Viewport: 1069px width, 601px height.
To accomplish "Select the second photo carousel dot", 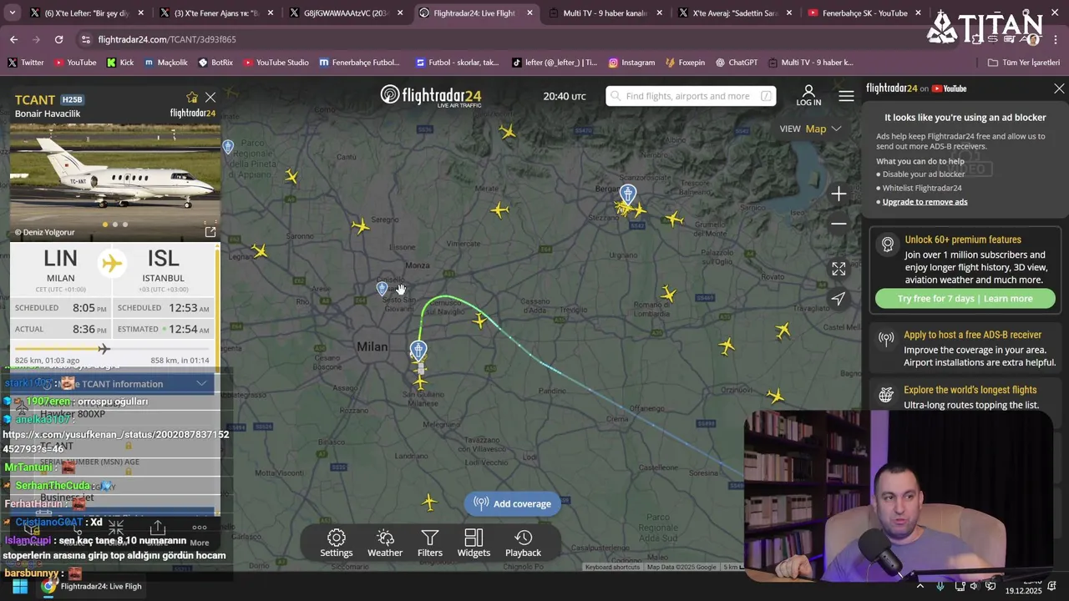I will tap(115, 225).
